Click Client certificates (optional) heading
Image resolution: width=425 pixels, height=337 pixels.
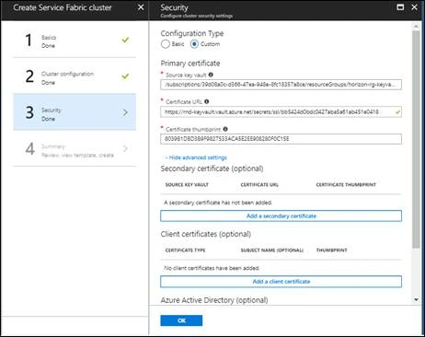(206, 234)
